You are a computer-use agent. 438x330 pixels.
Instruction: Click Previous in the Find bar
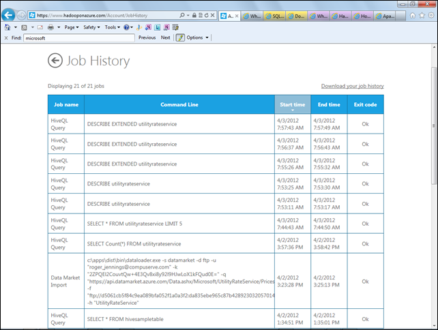click(x=147, y=37)
